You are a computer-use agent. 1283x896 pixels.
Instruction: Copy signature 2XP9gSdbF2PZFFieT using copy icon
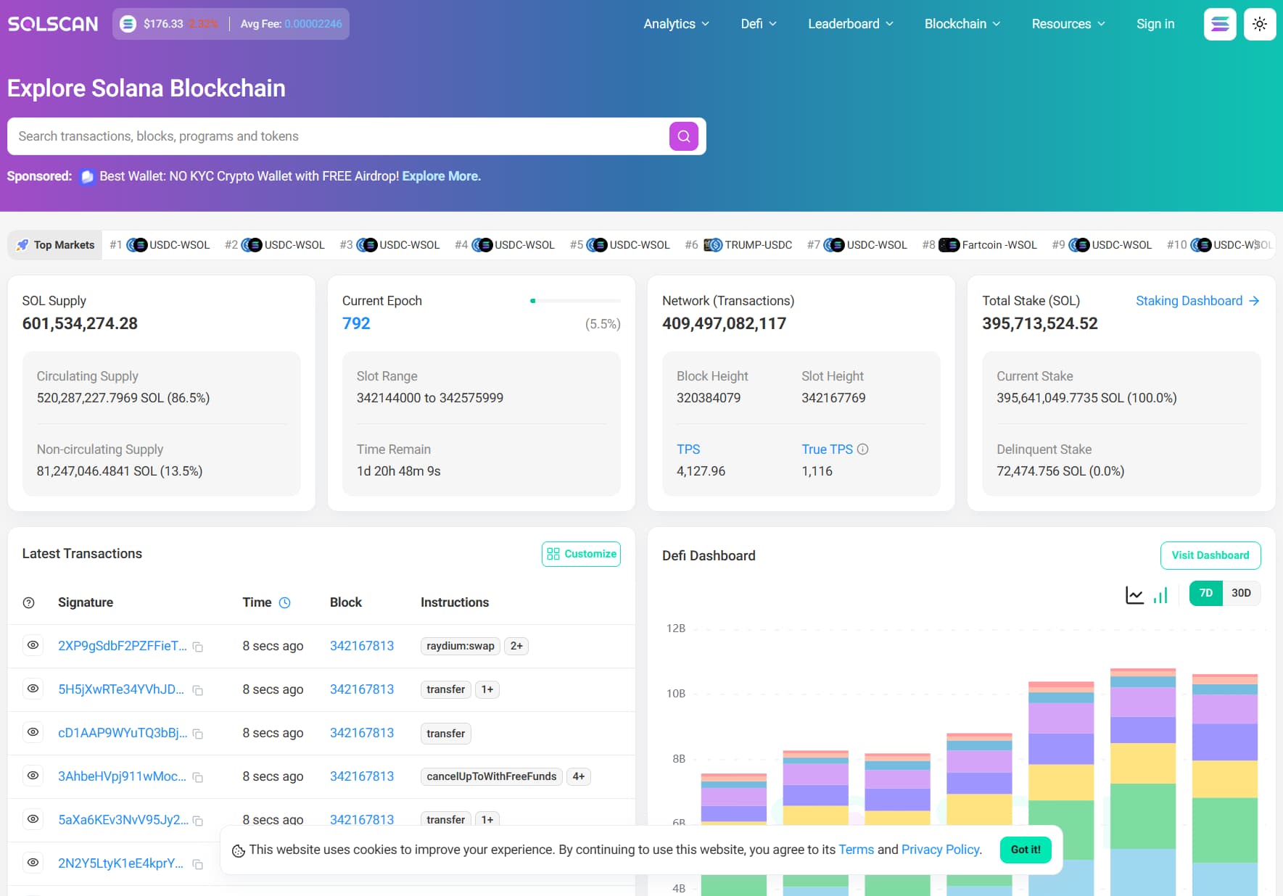click(198, 647)
